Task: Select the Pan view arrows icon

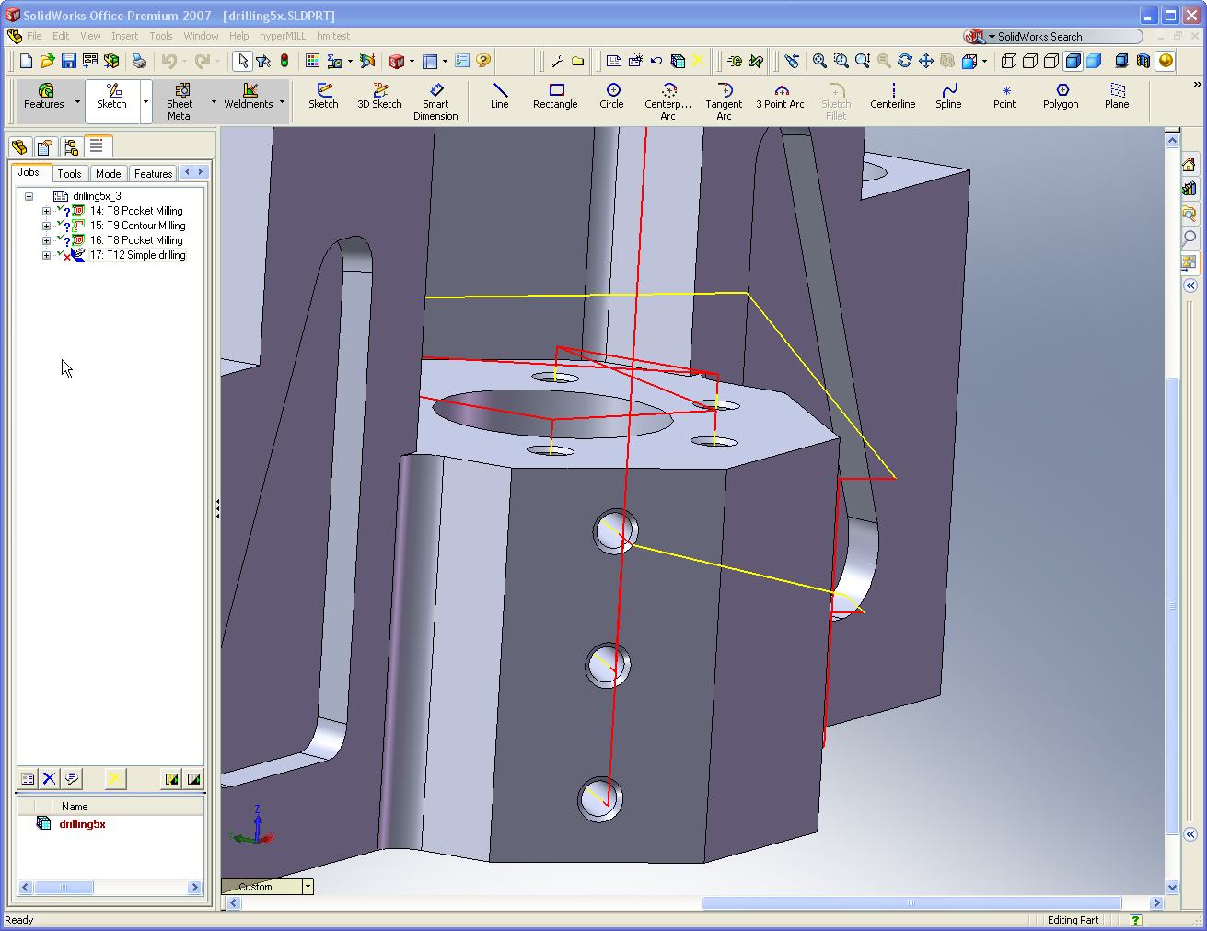Action: [x=926, y=61]
